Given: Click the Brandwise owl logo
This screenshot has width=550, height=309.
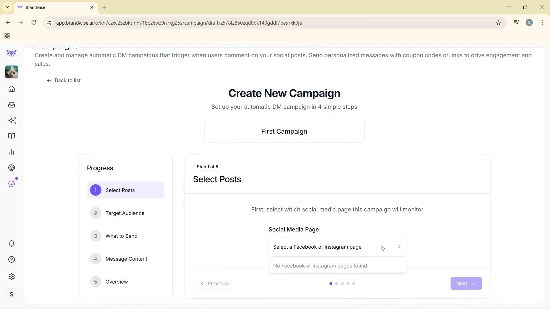Looking at the screenshot, I should (x=11, y=53).
